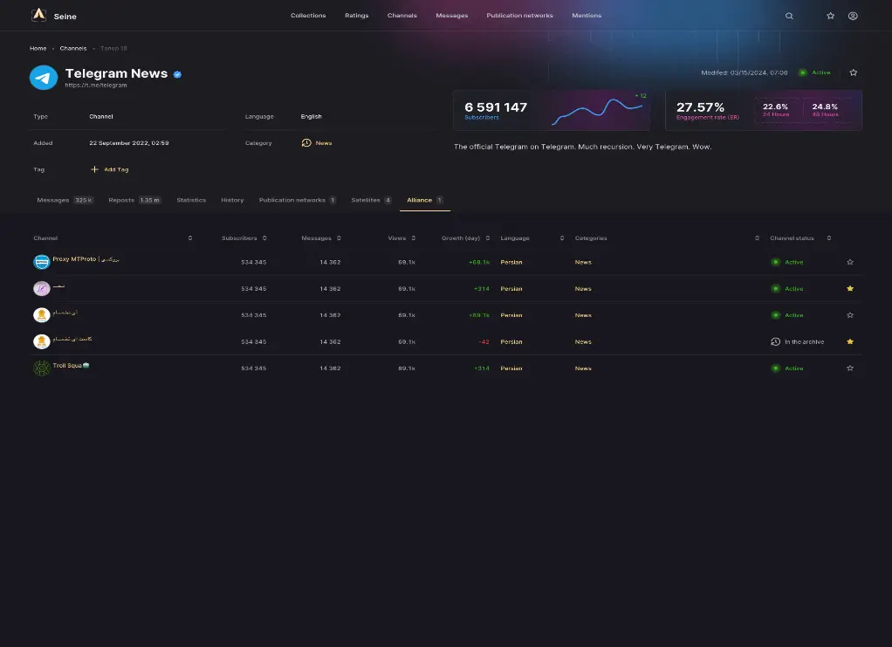Open the Proxy MTProto channel name
The image size is (892, 647).
pyautogui.click(x=86, y=259)
